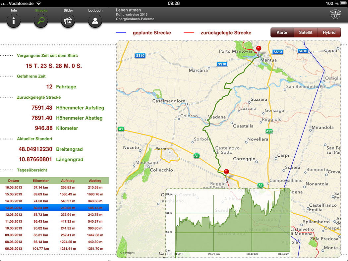Tap the Mirandola label on map
The image size is (348, 261).
coord(323,128)
